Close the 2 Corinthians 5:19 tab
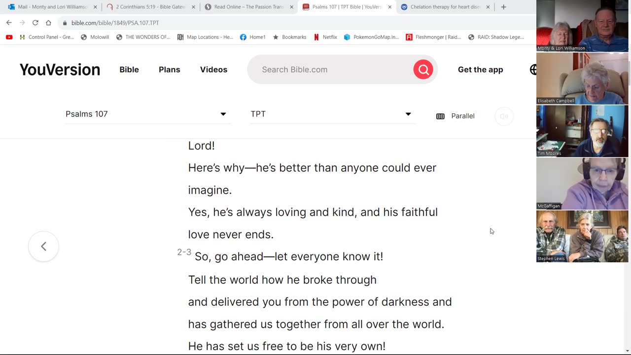This screenshot has height=355, width=631. click(x=193, y=7)
